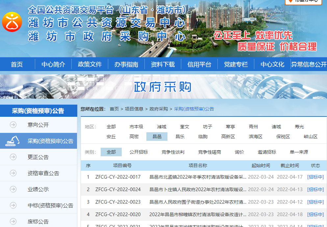Click the arrow icon beside 资格审查公告

[13, 173]
